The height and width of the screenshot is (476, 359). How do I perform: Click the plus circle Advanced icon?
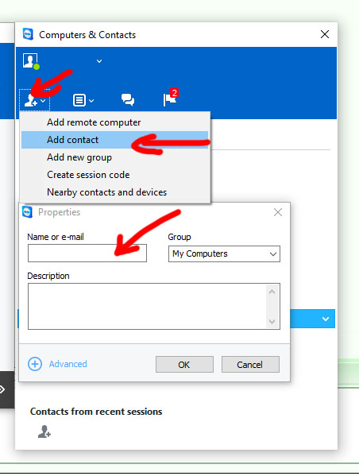35,364
